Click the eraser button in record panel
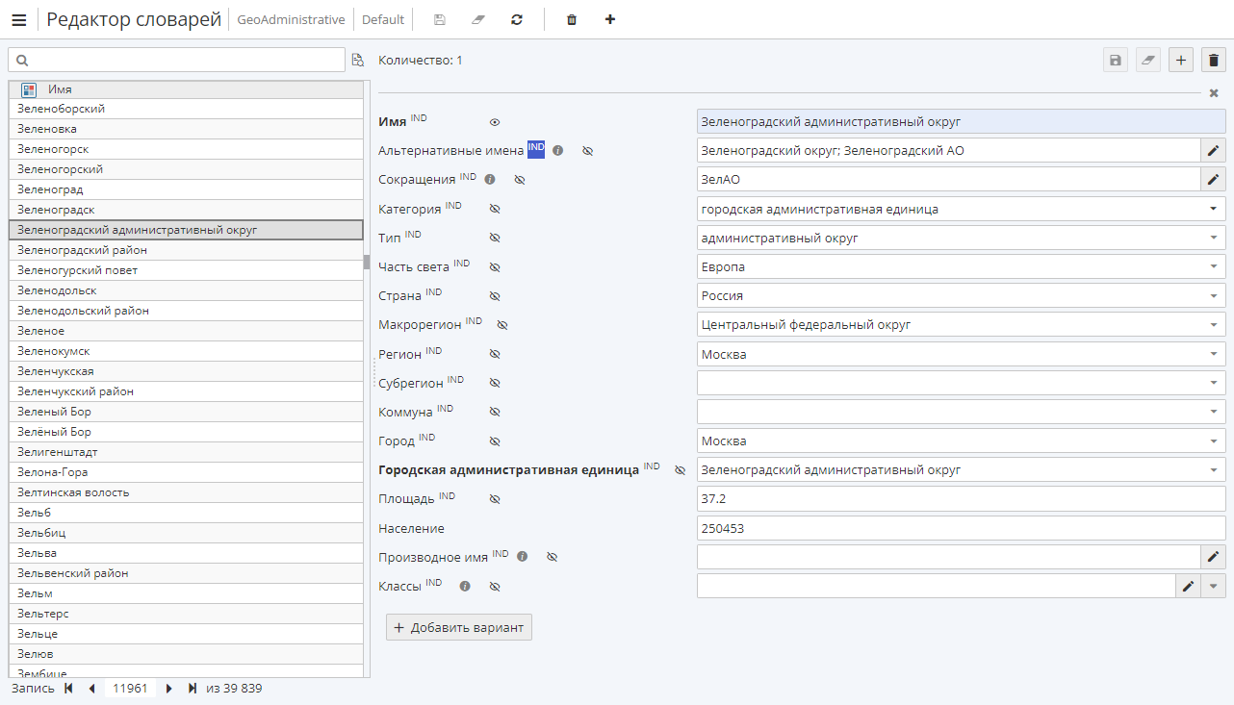Screen dimensions: 1234x705 1148,60
